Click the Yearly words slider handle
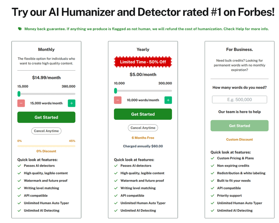The width and height of the screenshot is (279, 223). click(115, 91)
